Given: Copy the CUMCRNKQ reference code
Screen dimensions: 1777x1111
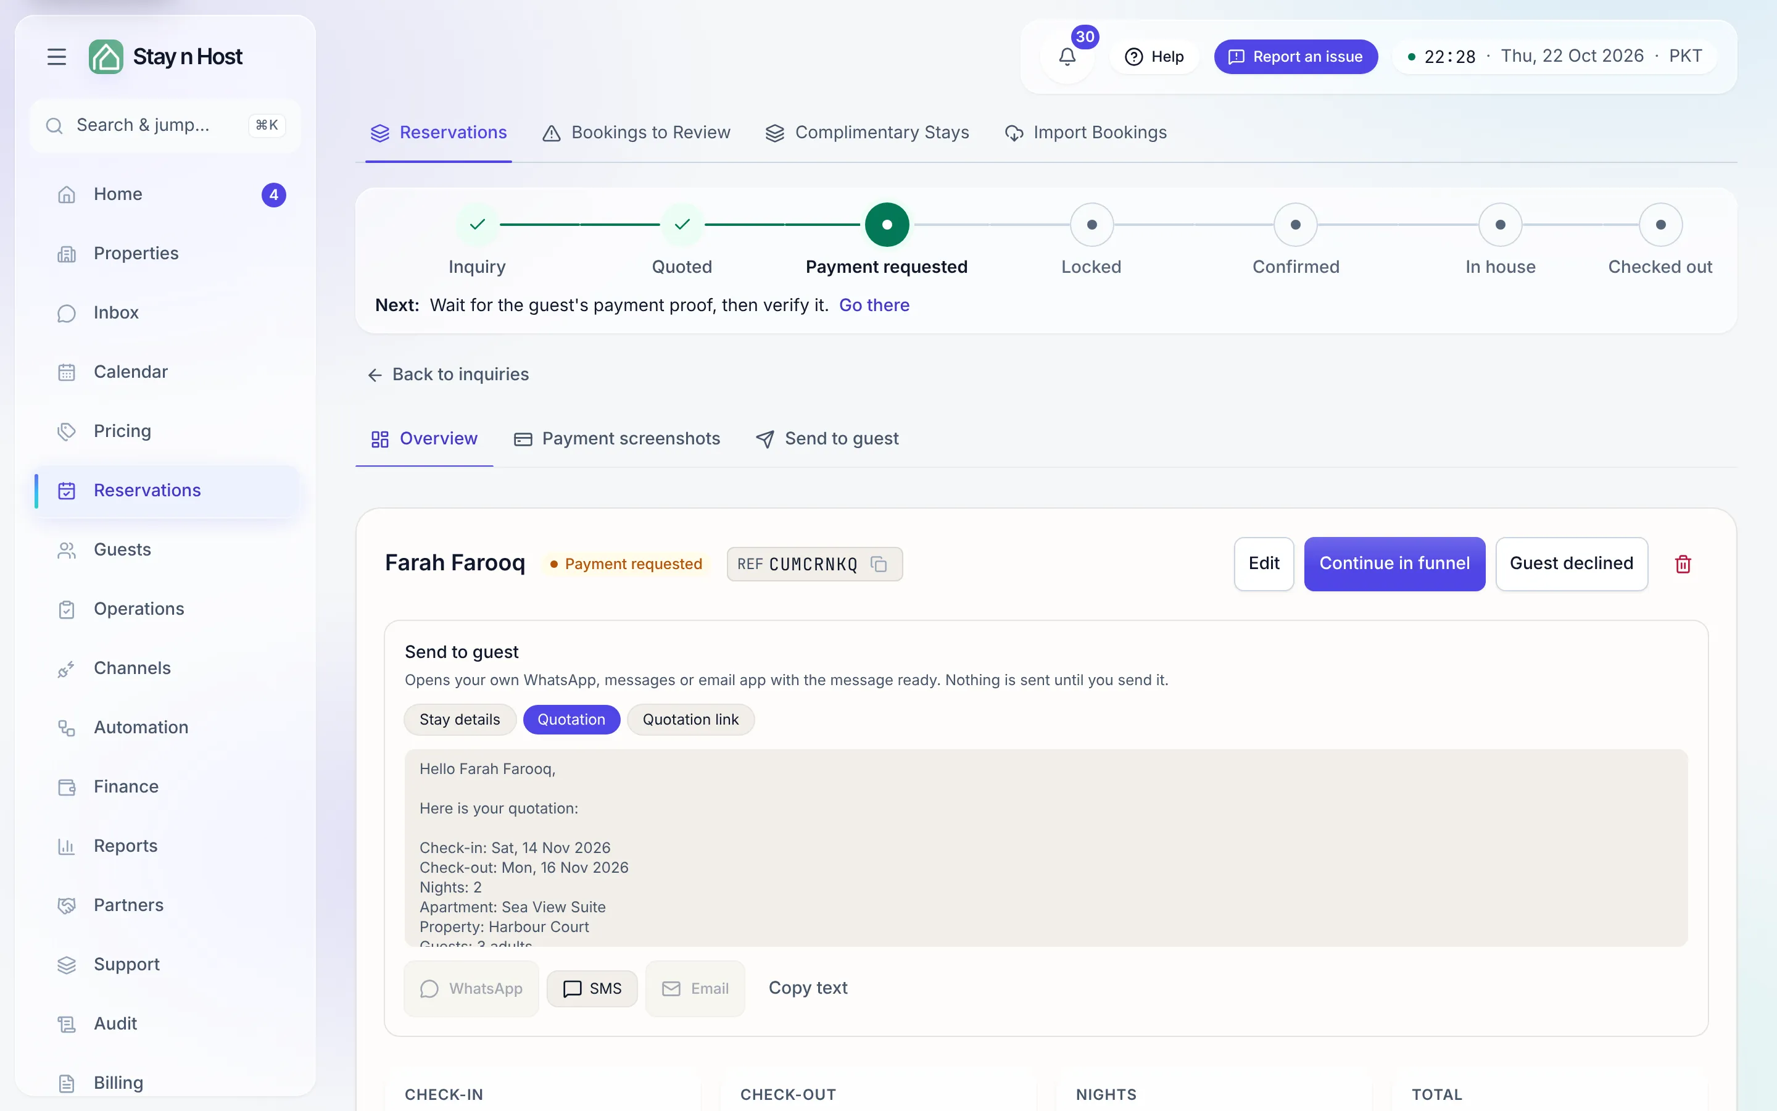Looking at the screenshot, I should coord(879,564).
